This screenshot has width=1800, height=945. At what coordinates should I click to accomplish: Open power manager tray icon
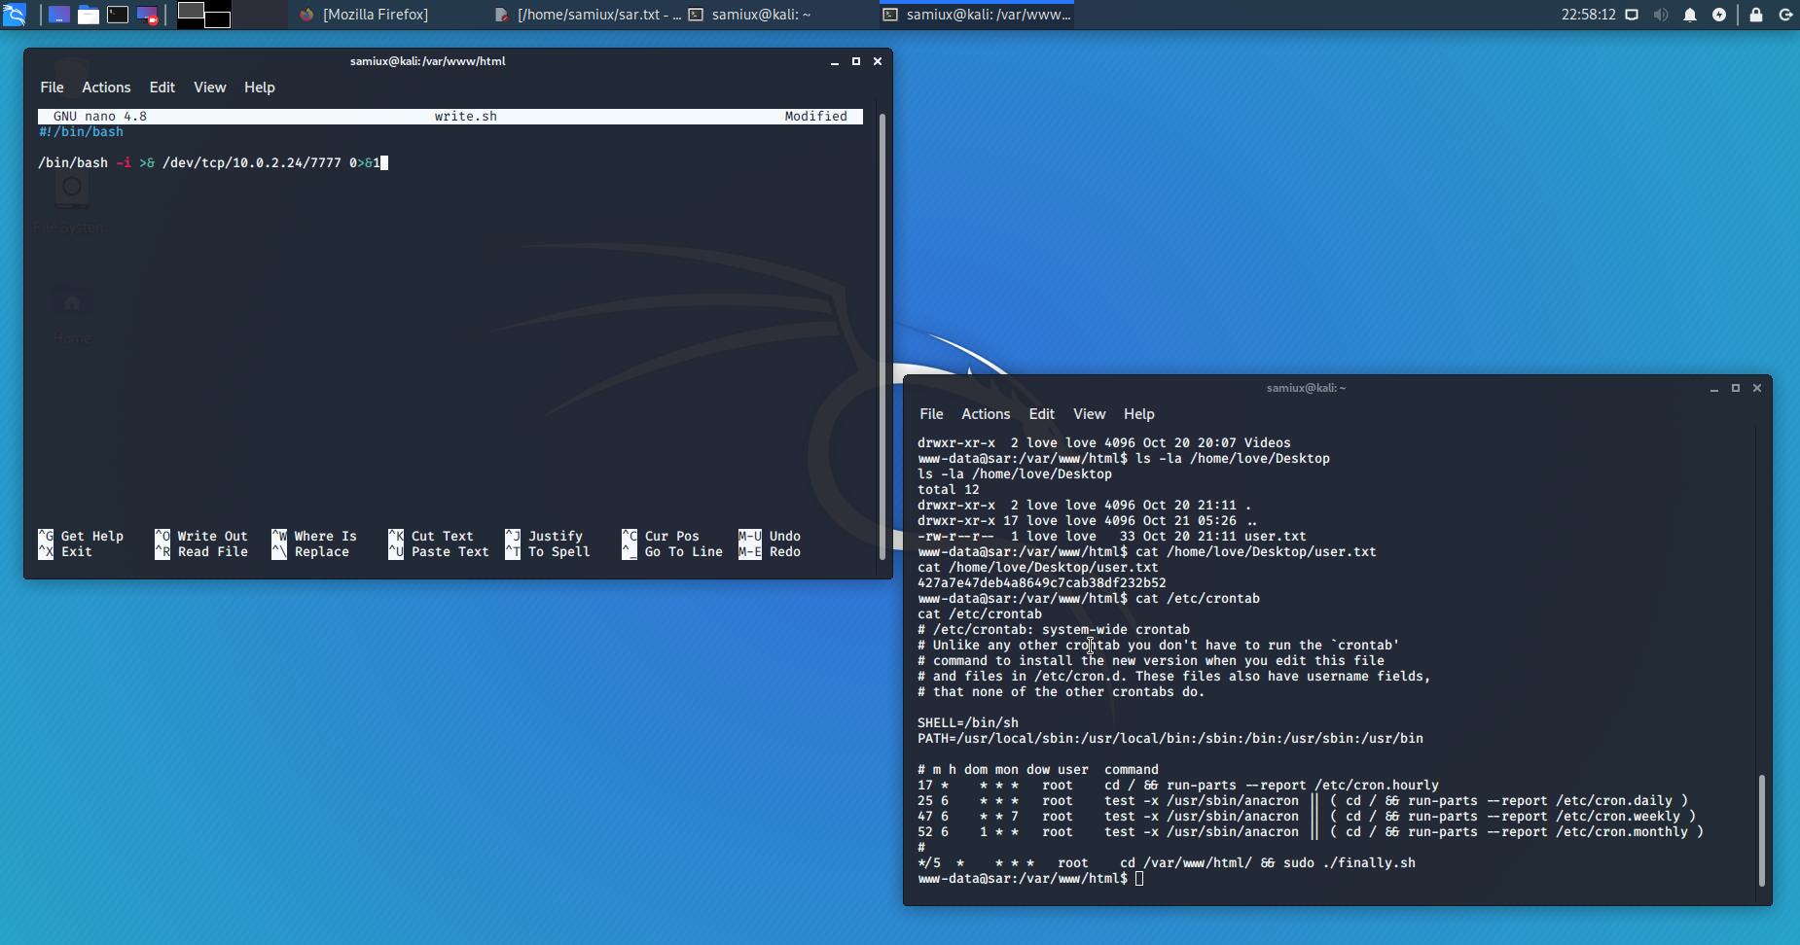pyautogui.click(x=1719, y=15)
